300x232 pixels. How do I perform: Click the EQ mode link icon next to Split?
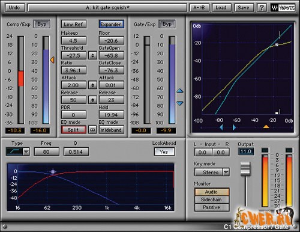coord(92,130)
